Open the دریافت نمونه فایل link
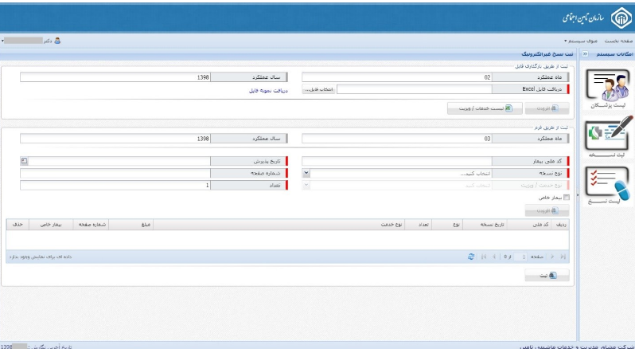 [268, 91]
